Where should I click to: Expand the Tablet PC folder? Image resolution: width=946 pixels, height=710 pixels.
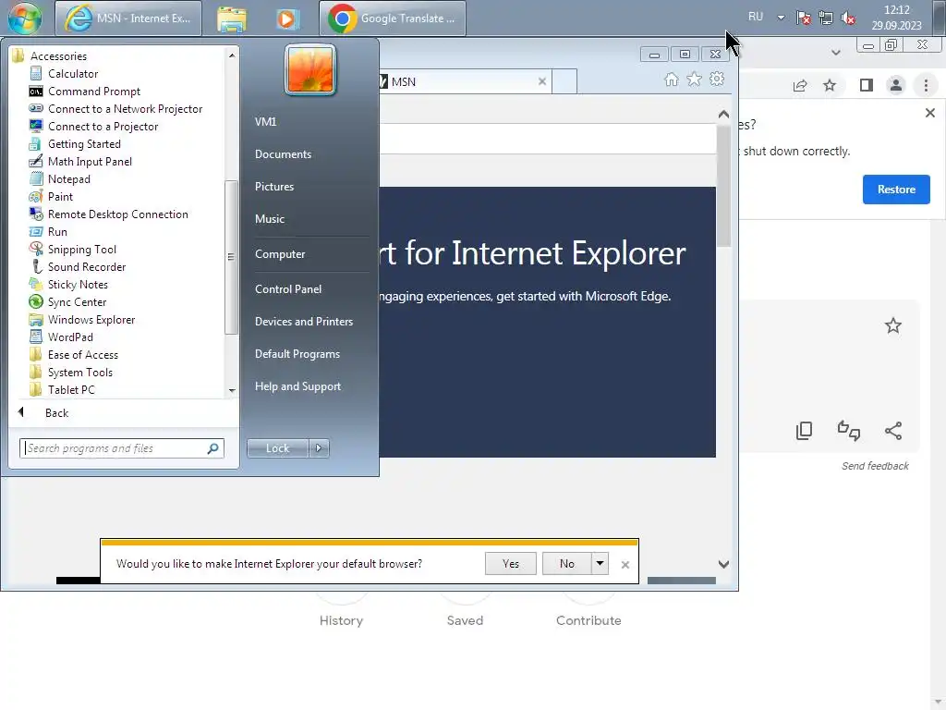[x=71, y=389]
